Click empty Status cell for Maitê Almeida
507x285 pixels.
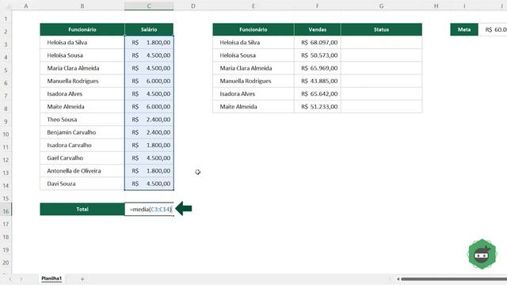coord(381,107)
